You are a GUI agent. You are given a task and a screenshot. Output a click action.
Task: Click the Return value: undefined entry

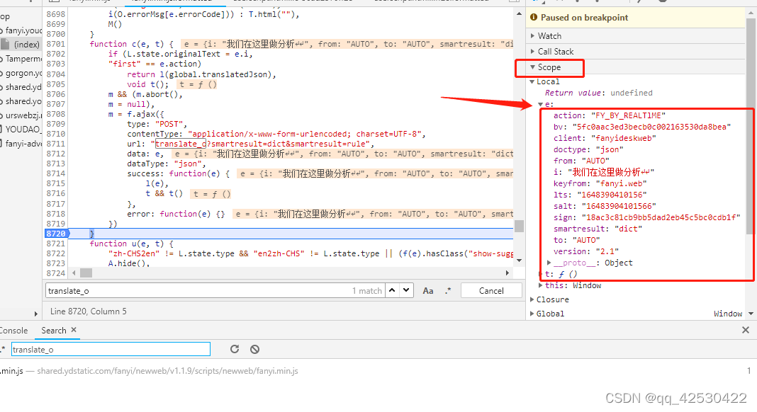coord(599,93)
